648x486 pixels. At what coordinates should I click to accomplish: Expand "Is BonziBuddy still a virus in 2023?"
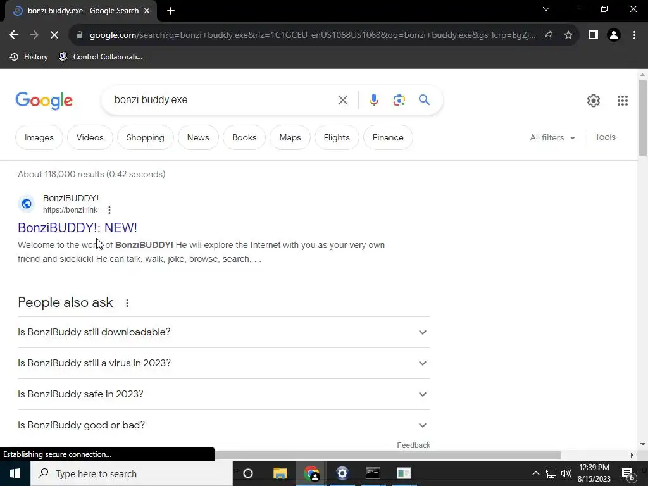(x=224, y=363)
